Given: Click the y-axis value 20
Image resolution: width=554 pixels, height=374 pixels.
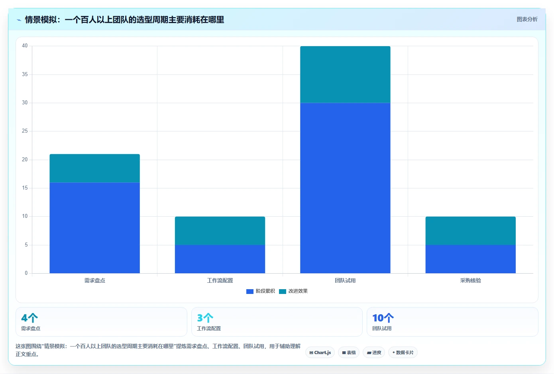Looking at the screenshot, I should pos(25,160).
